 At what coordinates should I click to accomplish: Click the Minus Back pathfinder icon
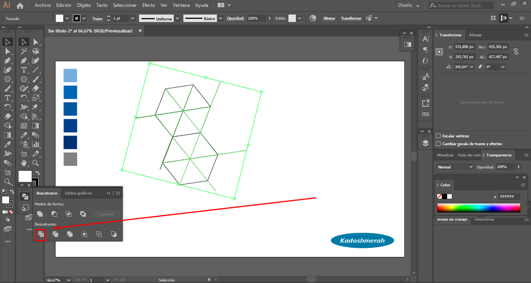tap(114, 234)
